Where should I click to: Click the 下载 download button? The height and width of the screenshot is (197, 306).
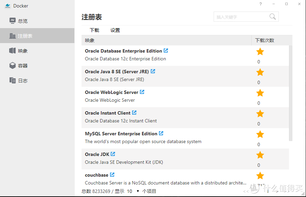click(x=94, y=30)
